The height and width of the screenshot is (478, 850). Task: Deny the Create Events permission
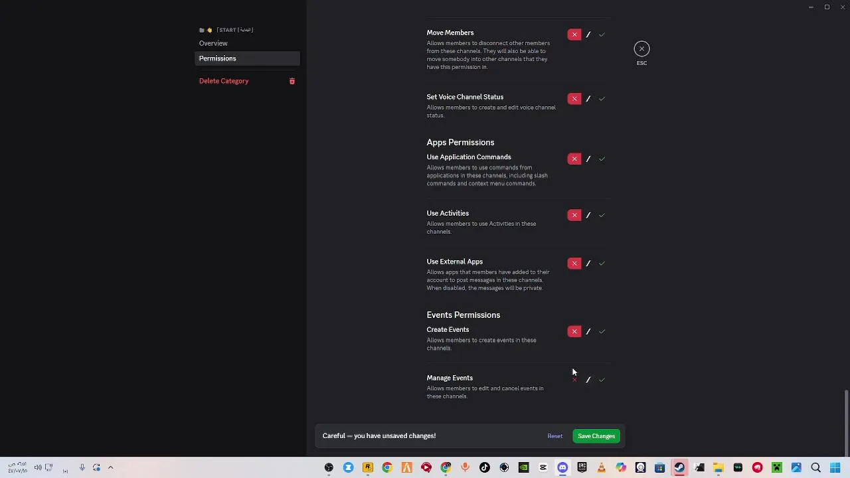tap(574, 331)
